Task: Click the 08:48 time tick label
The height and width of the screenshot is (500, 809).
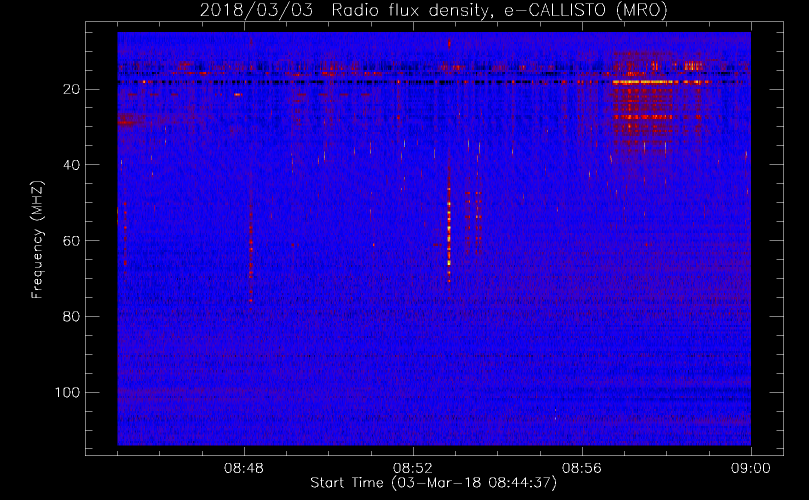Action: (244, 468)
